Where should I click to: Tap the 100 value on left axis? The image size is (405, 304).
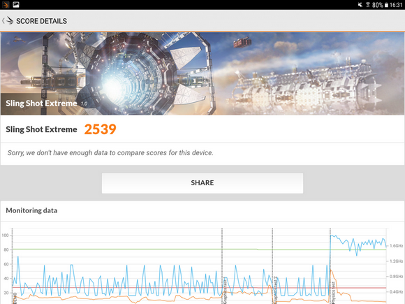click(5, 236)
